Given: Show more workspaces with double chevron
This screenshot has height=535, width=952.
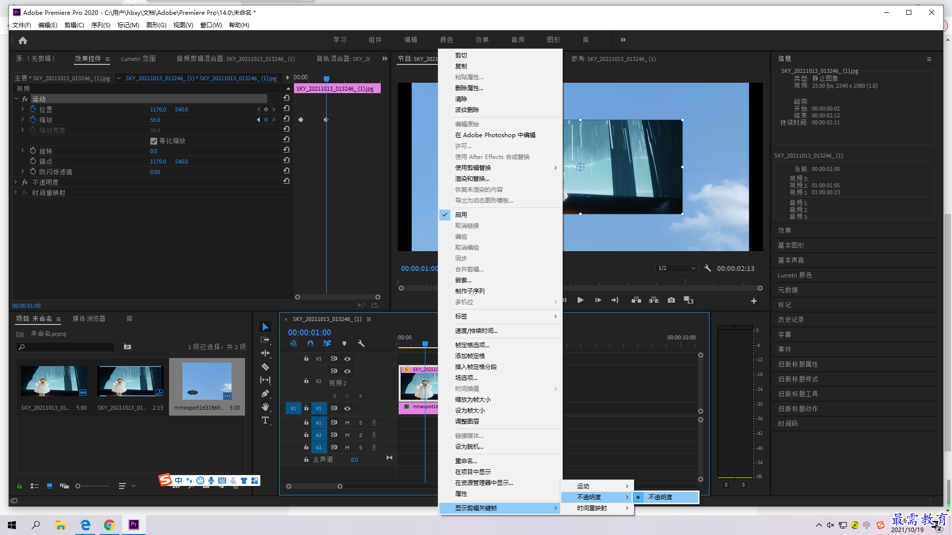Looking at the screenshot, I should pos(623,40).
